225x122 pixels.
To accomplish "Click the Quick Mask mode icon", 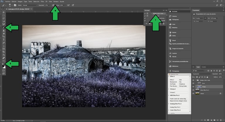I will pyautogui.click(x=4, y=71).
